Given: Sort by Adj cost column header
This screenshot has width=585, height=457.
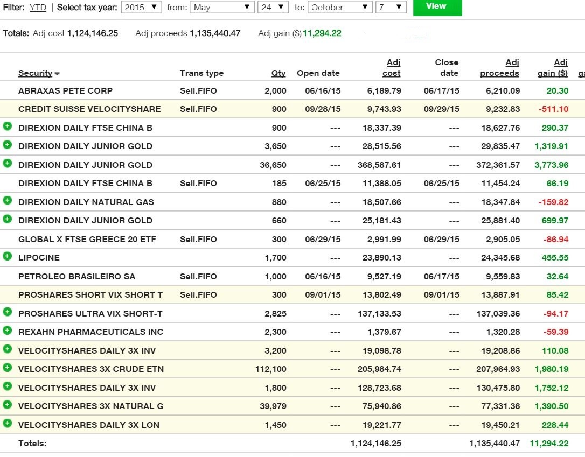Looking at the screenshot, I should click(x=392, y=68).
